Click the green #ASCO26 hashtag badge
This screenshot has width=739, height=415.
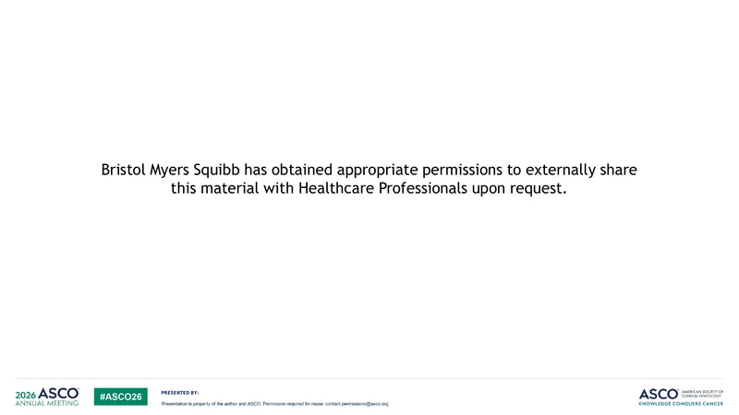[x=121, y=397]
